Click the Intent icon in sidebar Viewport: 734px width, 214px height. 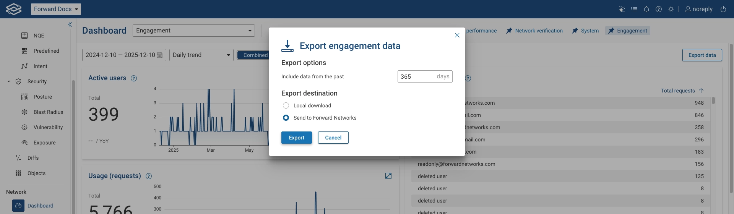(24, 66)
